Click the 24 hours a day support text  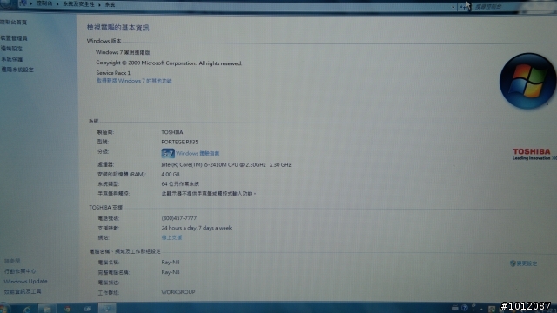tap(197, 228)
